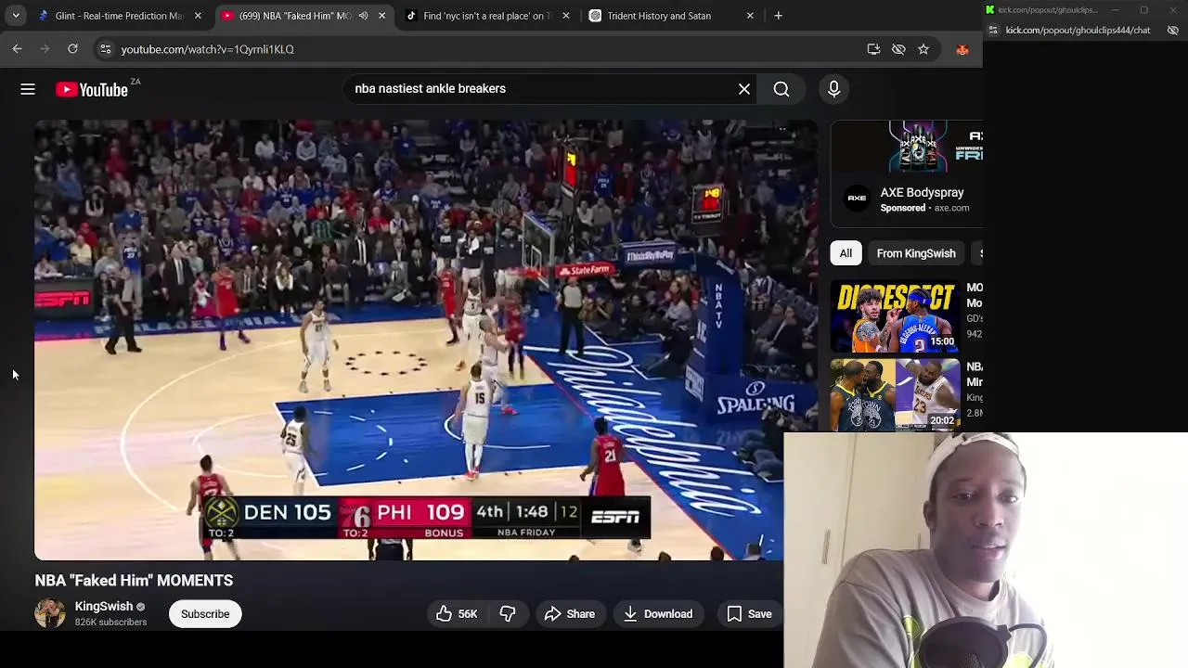Play the 20:02 recommended video thumbnail
The width and height of the screenshot is (1188, 668).
coord(895,395)
